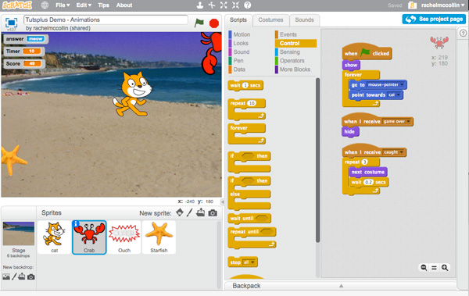The height and width of the screenshot is (296, 469).
Task: Select the Starfish sprite thumbnail
Action: click(159, 237)
